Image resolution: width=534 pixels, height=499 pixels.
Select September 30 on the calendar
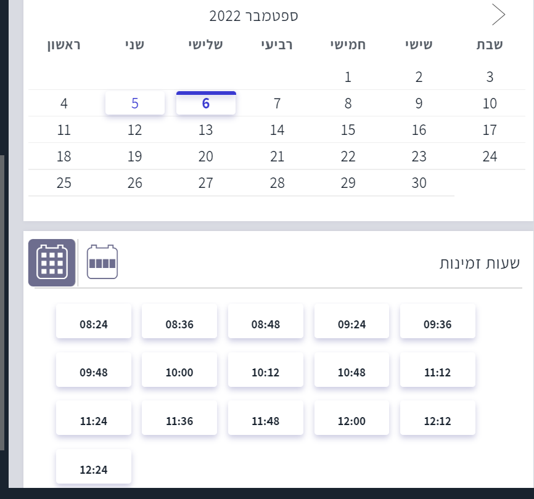click(419, 183)
